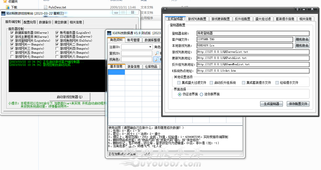321x170 pixels.
Task: Click the login generator window's system menu icon
Action: (165, 9)
